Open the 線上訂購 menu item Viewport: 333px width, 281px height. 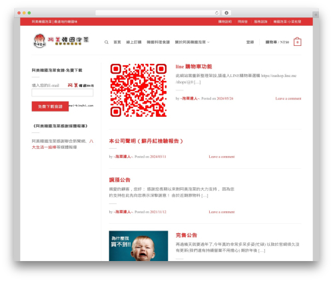pos(134,42)
